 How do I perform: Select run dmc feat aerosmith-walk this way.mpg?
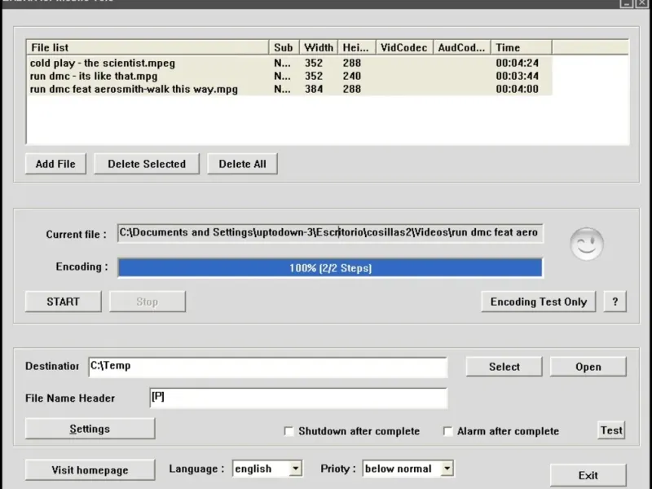coord(289,89)
